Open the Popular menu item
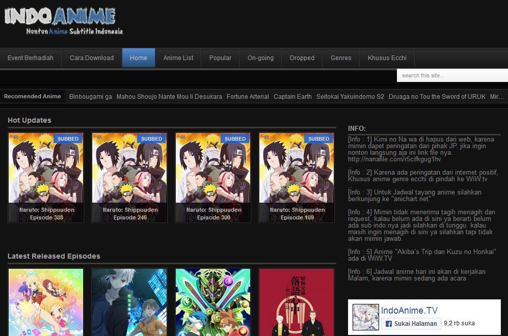 (x=220, y=58)
